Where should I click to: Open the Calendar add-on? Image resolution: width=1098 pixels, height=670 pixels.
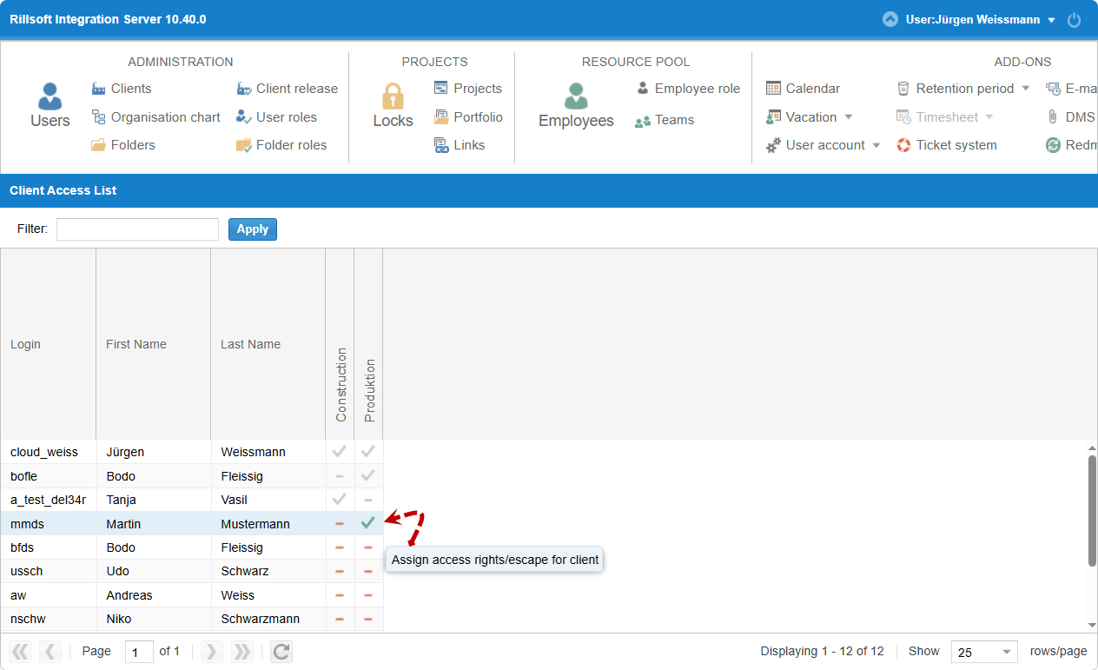click(803, 89)
